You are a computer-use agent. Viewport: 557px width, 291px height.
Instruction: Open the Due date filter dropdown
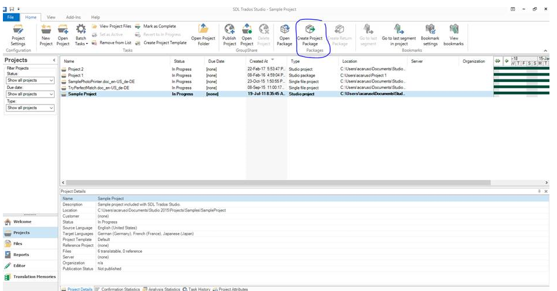coord(30,94)
